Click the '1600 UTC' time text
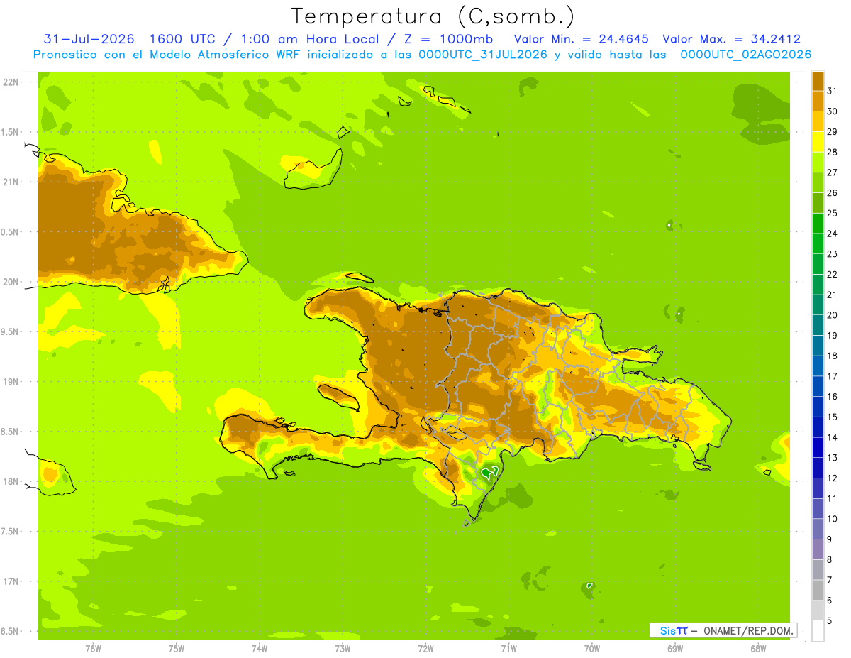This screenshot has height=658, width=851. pyautogui.click(x=186, y=39)
